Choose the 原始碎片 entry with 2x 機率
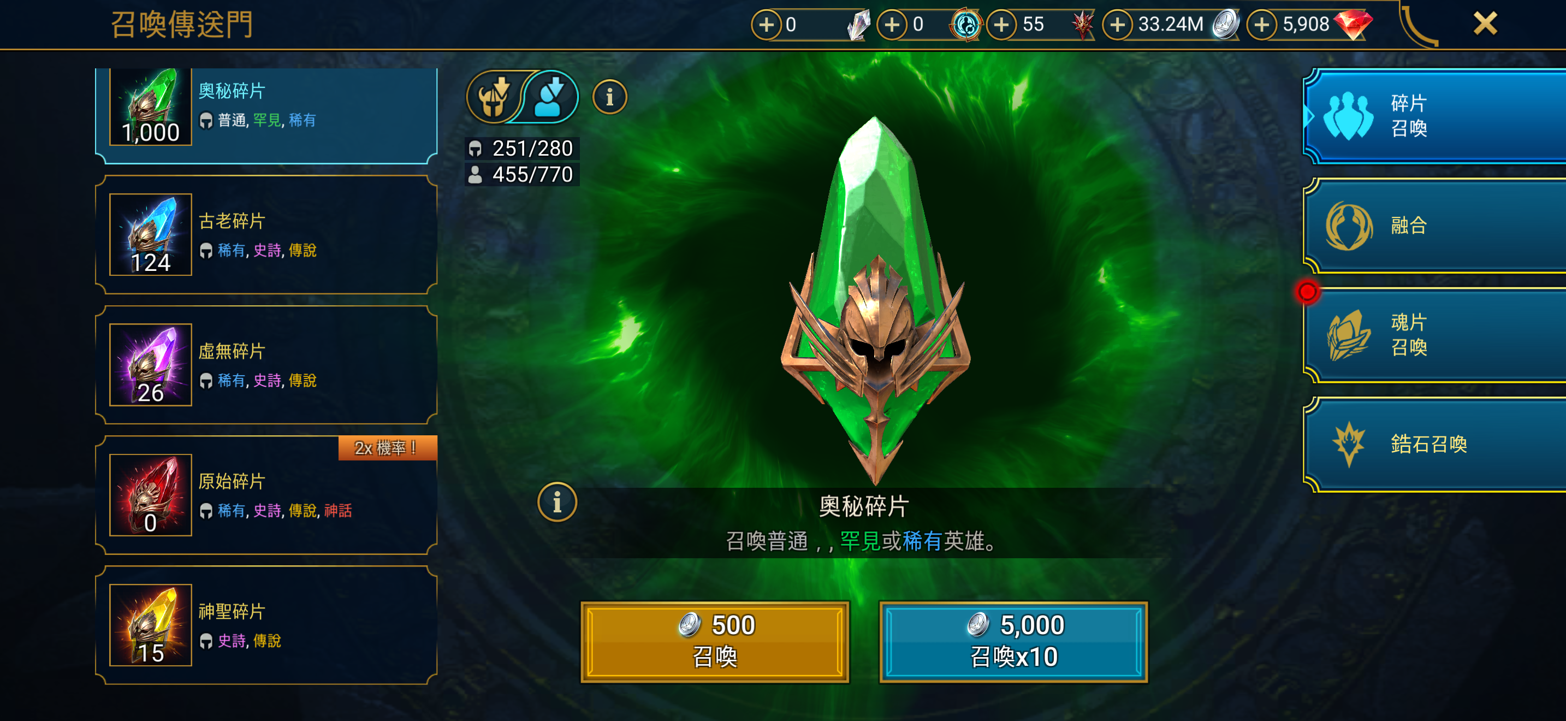 tap(266, 495)
